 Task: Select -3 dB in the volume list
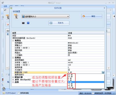[x=70, y=84]
